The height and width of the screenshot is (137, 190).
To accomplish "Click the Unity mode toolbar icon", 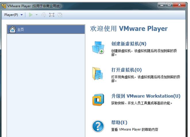I will coord(60,15).
